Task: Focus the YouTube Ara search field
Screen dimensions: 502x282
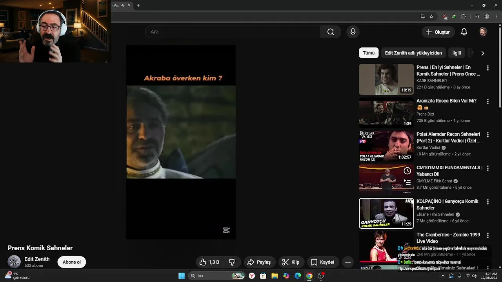Action: (x=233, y=32)
